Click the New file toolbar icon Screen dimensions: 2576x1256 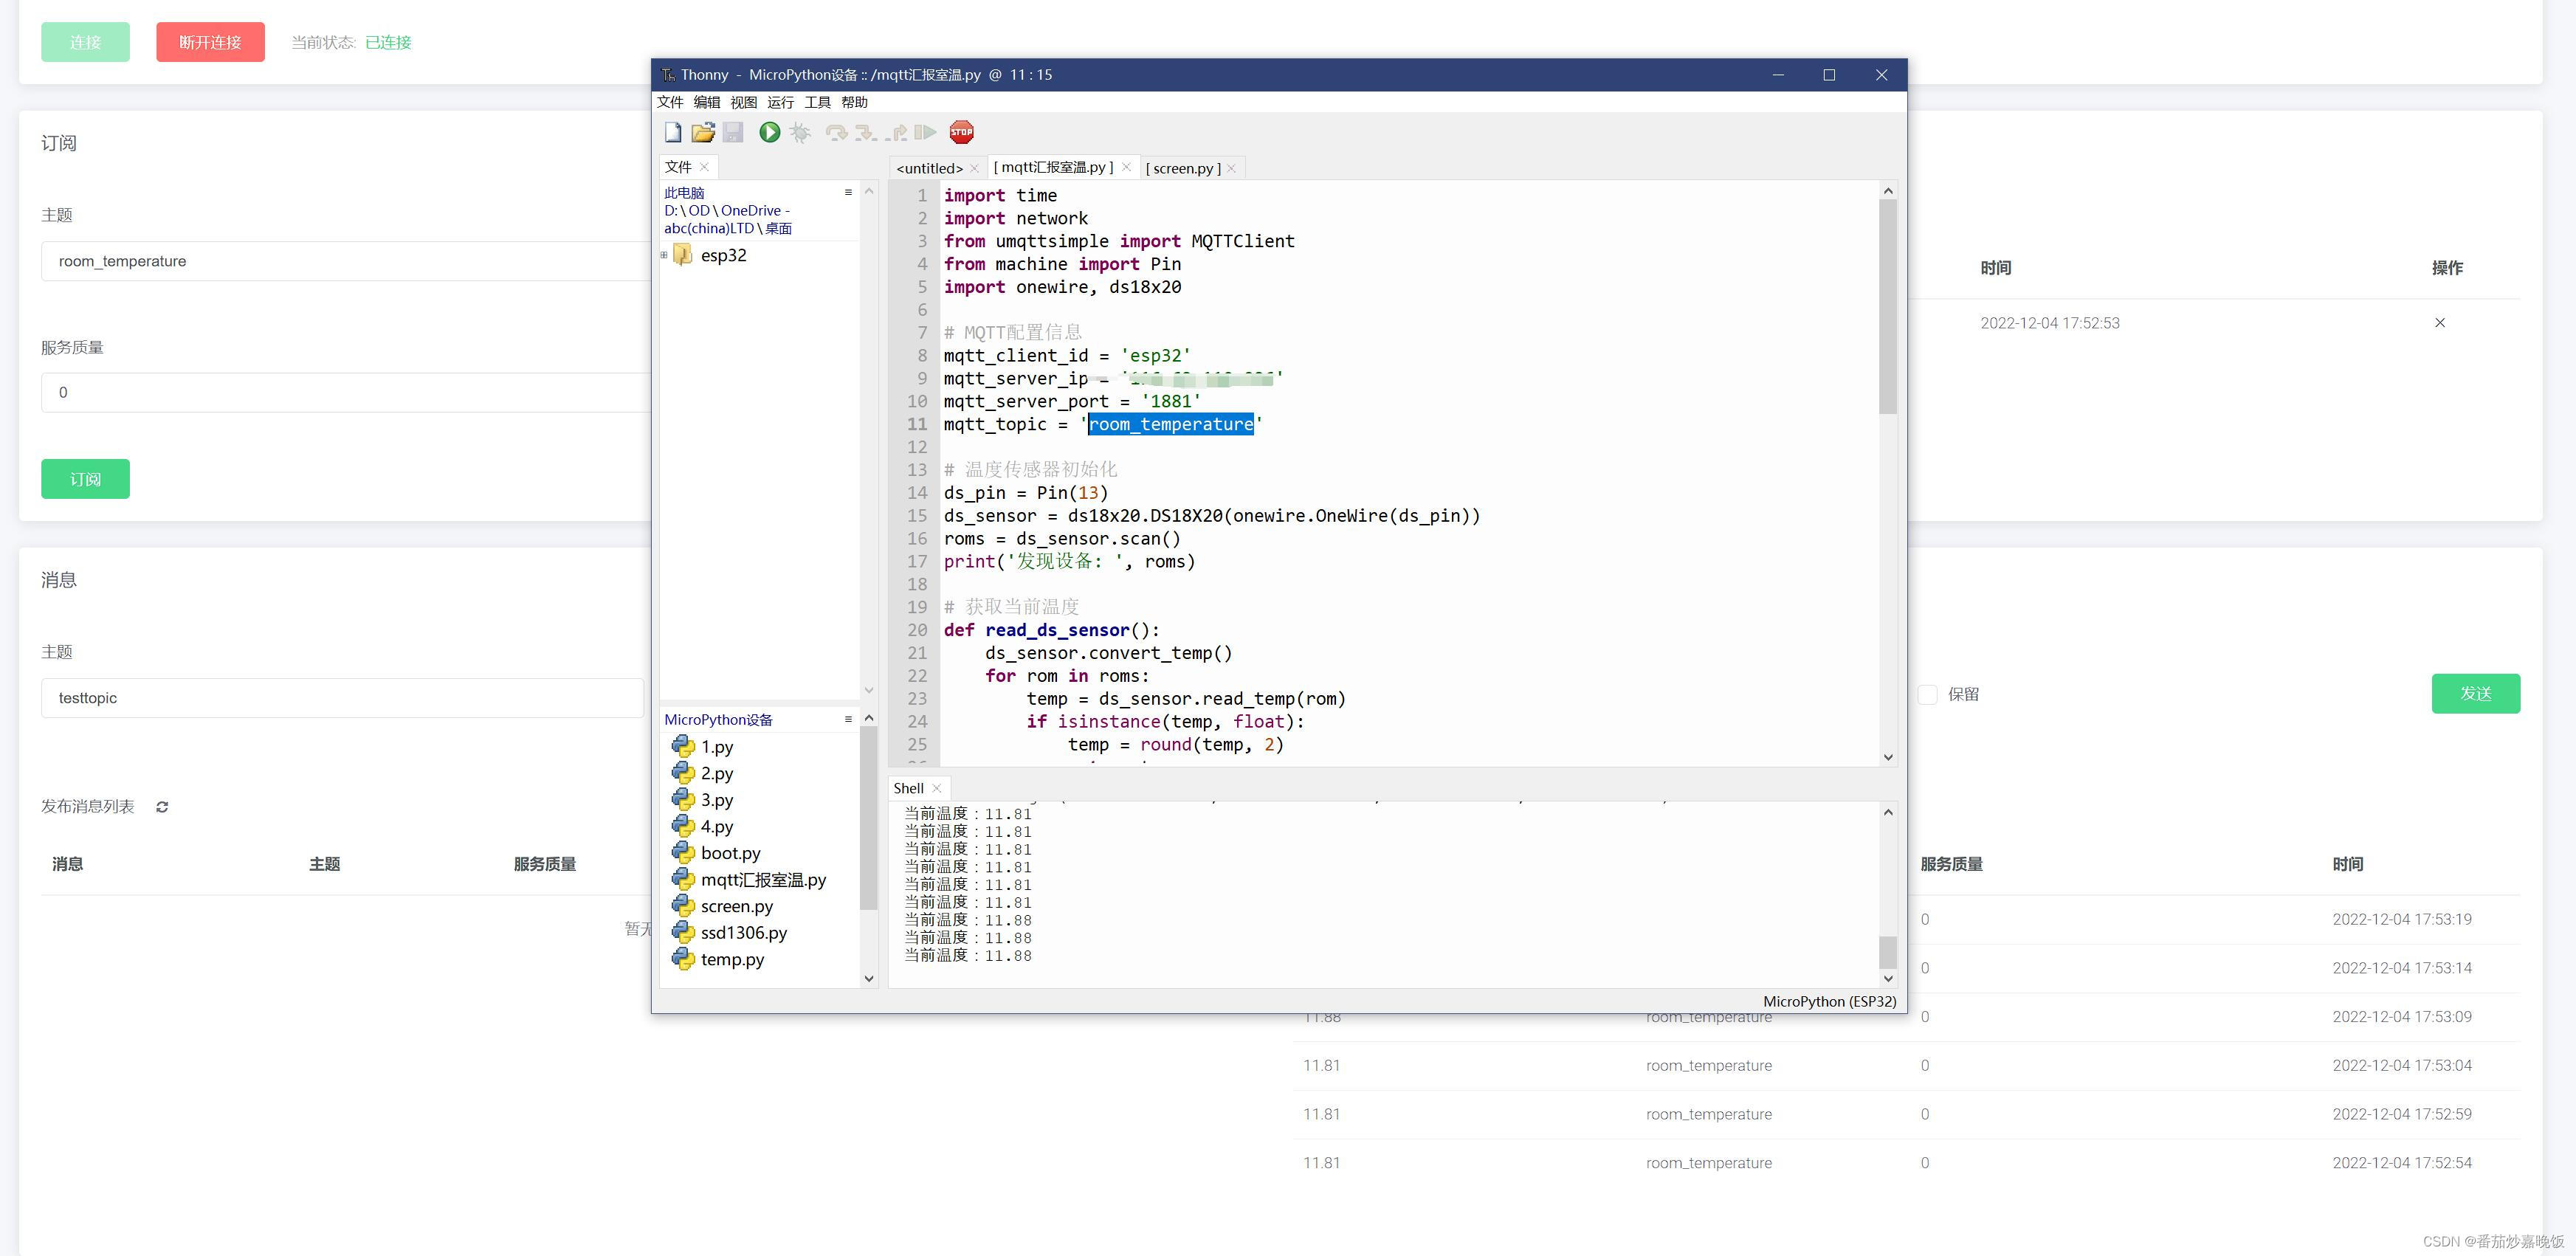pos(673,132)
